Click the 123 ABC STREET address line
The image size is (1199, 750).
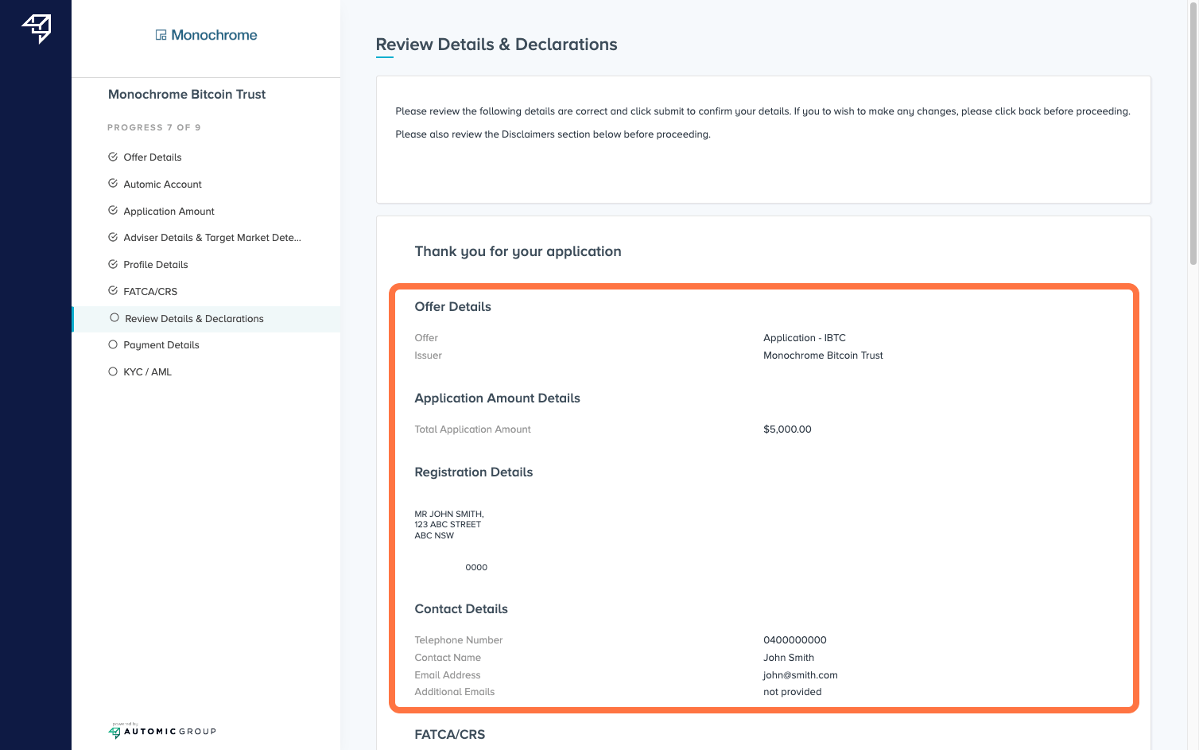[x=448, y=525]
